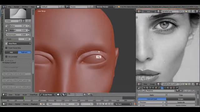200x112 pixels.
Task: Open Hide/Mask menu in viewport header
Action: 33,95
